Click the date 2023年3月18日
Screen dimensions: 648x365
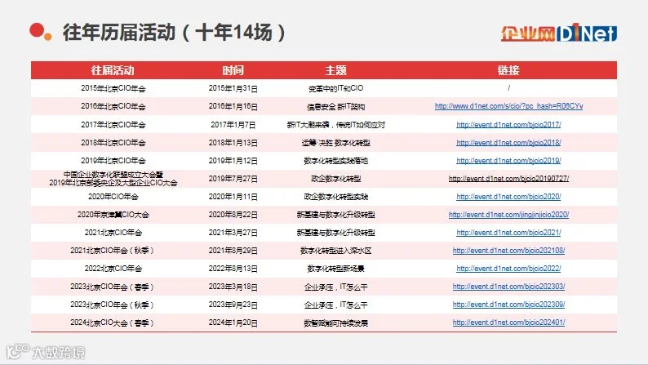(x=233, y=287)
